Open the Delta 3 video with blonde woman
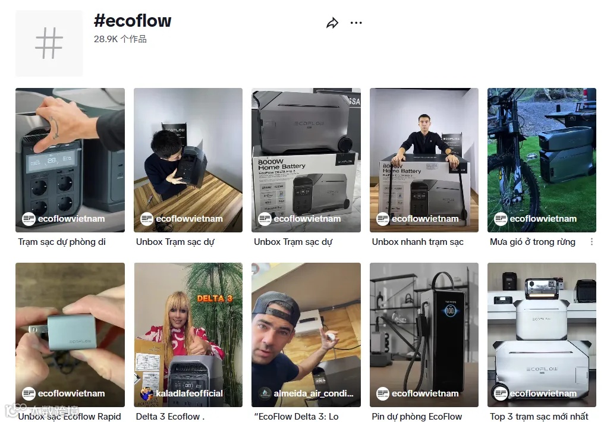This screenshot has width=604, height=422. [x=188, y=335]
